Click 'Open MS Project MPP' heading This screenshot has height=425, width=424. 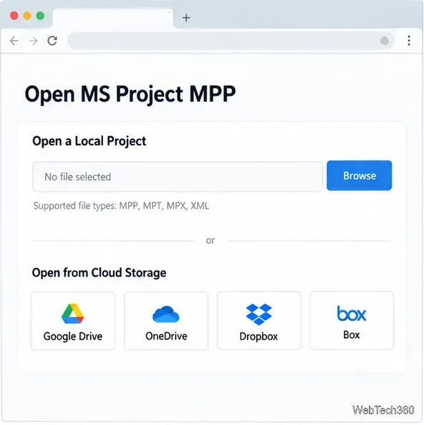point(130,95)
